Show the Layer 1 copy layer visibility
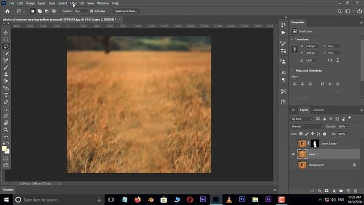 coord(293,143)
